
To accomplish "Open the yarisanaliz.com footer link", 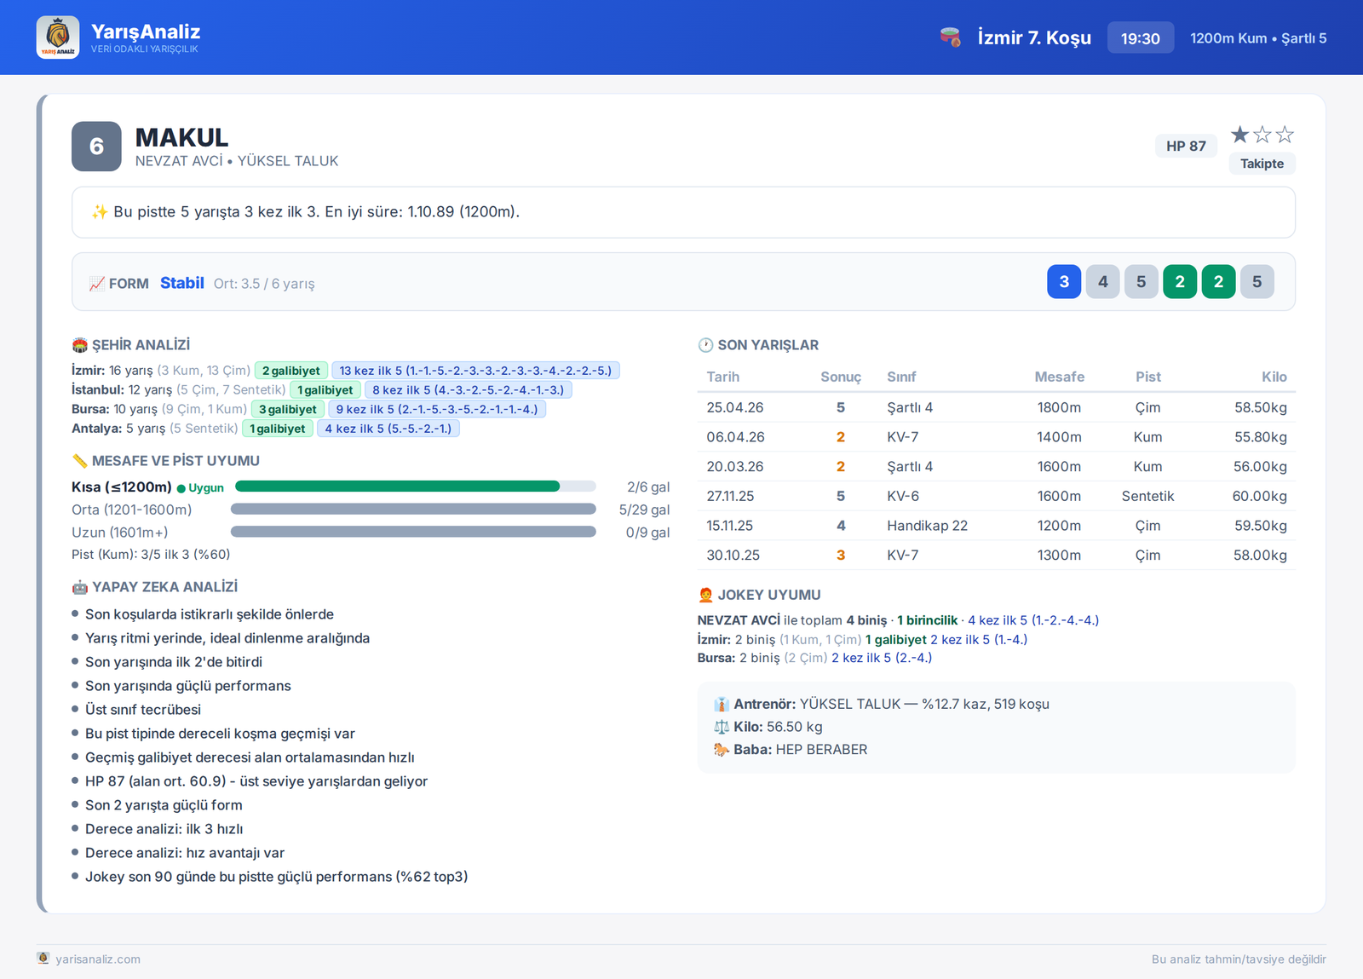I will pyautogui.click(x=98, y=959).
